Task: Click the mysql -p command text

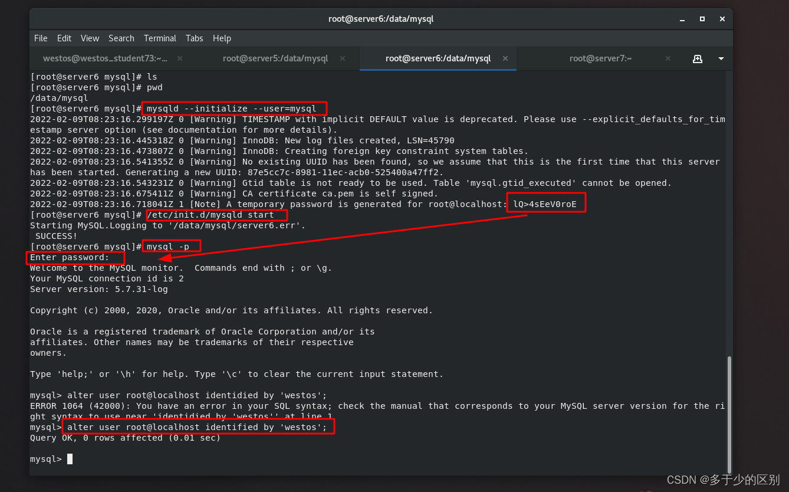Action: click(168, 247)
